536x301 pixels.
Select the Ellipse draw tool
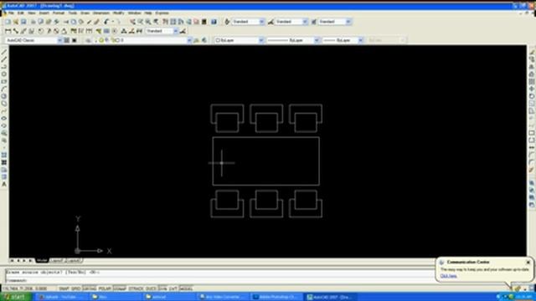(4, 119)
